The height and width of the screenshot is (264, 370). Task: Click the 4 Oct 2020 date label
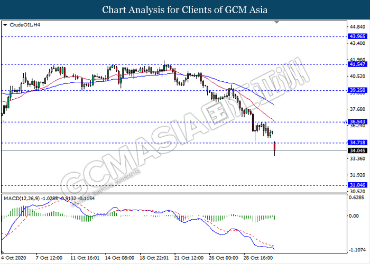[14, 258]
